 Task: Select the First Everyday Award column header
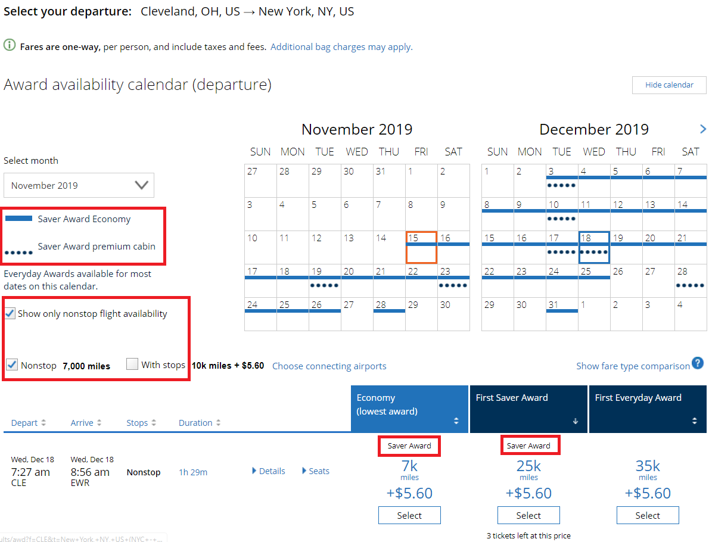coord(648,409)
